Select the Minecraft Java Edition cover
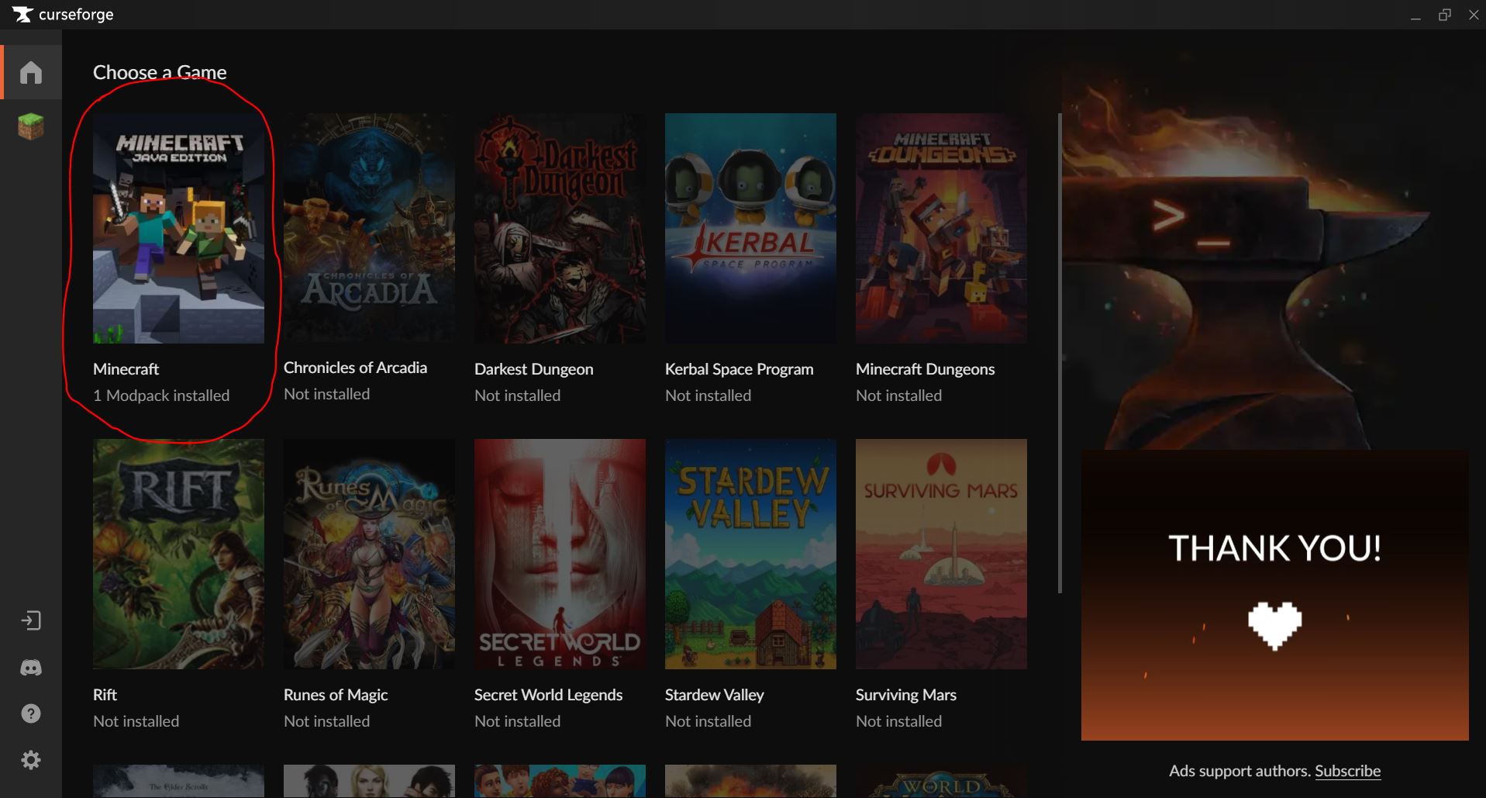The image size is (1486, 798). (178, 229)
